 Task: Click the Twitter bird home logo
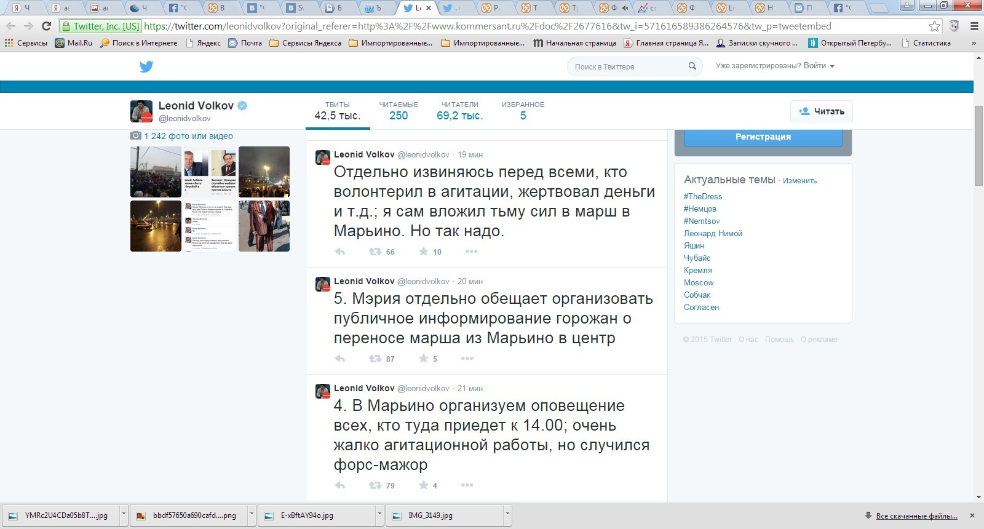(x=146, y=66)
